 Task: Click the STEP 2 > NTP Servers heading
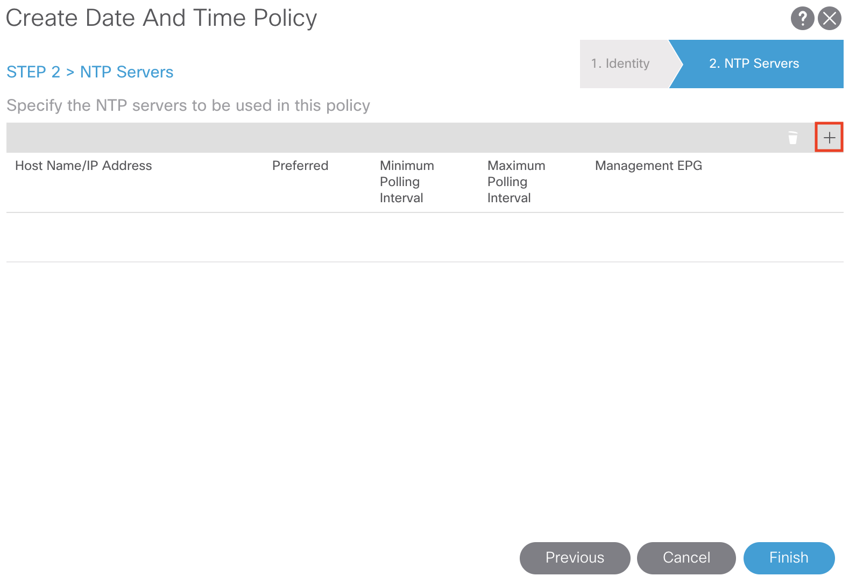coord(90,72)
